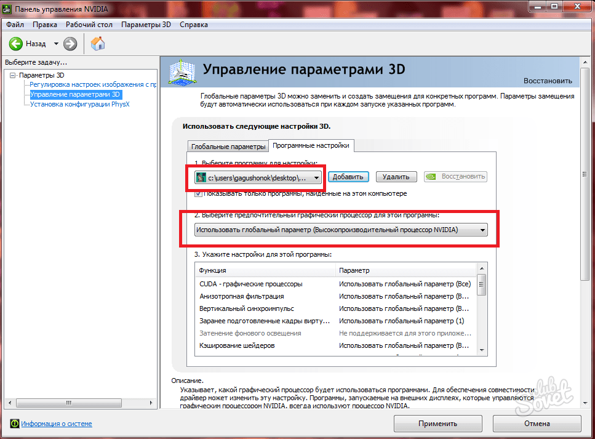The width and height of the screenshot is (595, 439).
Task: Collapse the Параметры 3D tree node
Action: 12,75
